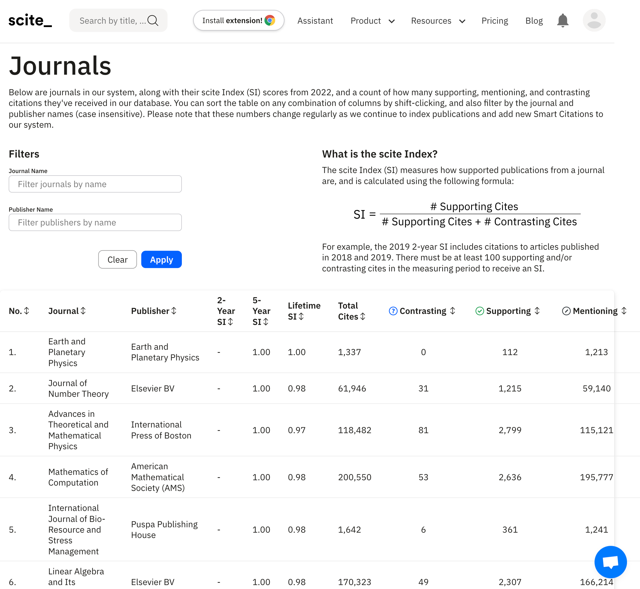
Task: Click the Mentioning column icon
Action: click(x=566, y=311)
